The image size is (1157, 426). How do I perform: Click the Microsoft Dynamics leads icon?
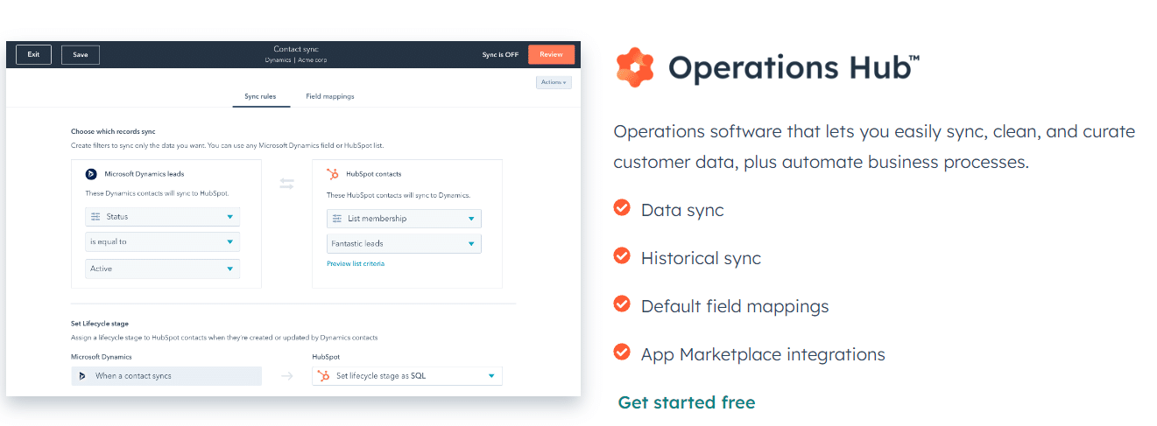coord(90,174)
